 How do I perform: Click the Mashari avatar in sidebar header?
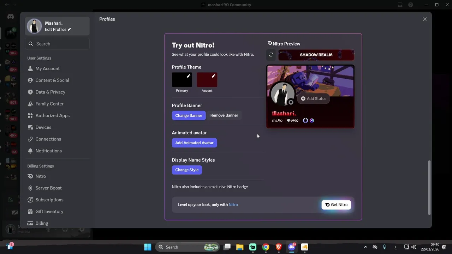[34, 26]
